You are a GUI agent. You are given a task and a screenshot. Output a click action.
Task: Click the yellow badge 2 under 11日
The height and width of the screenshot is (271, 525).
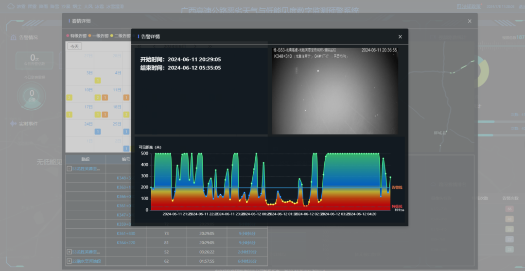[97, 98]
